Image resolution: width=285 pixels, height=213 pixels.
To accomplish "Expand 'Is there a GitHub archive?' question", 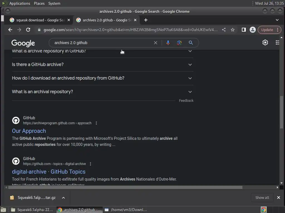I will pos(102,64).
